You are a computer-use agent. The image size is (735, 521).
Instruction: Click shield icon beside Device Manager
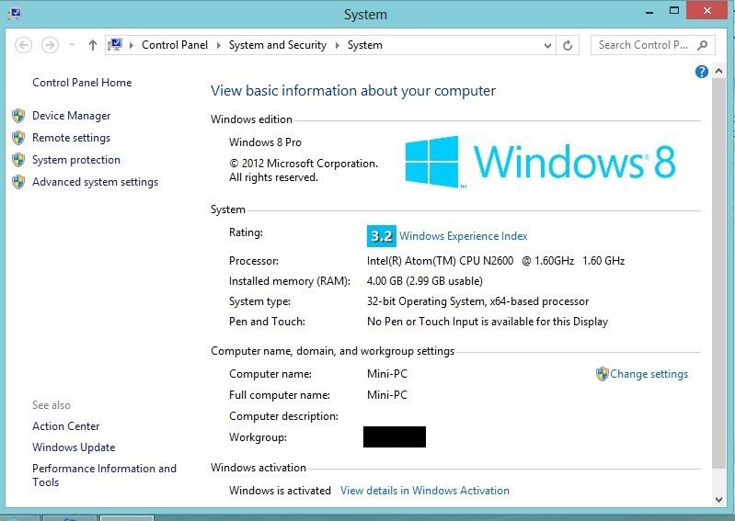[18, 116]
